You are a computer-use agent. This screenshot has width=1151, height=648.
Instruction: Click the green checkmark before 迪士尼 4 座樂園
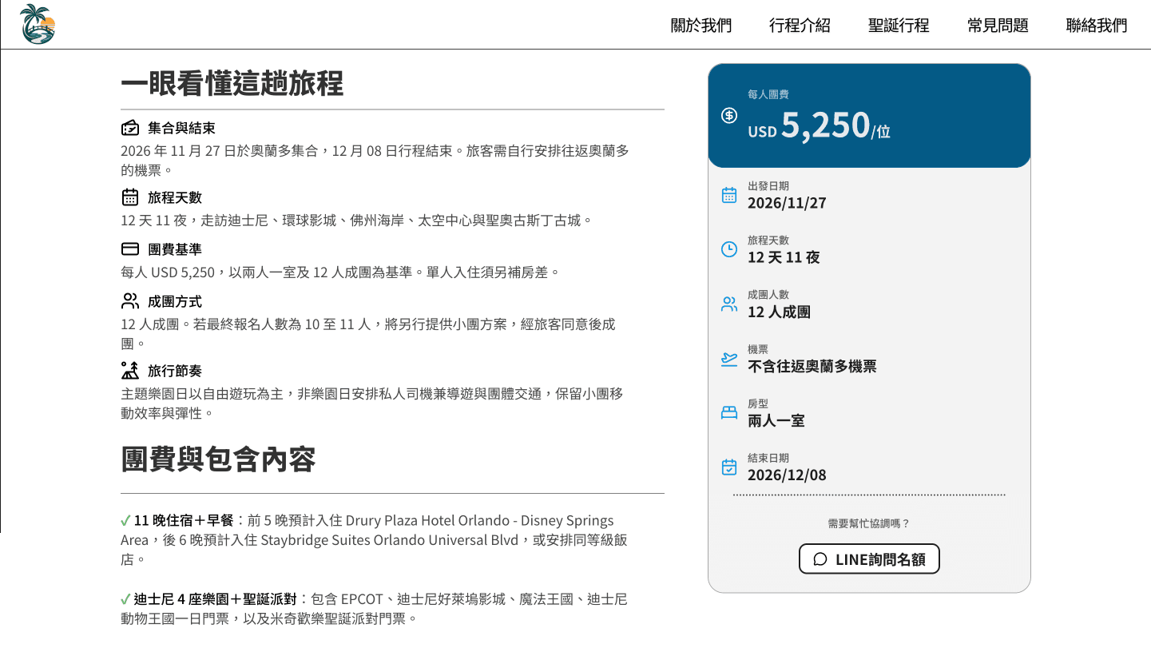(x=125, y=599)
